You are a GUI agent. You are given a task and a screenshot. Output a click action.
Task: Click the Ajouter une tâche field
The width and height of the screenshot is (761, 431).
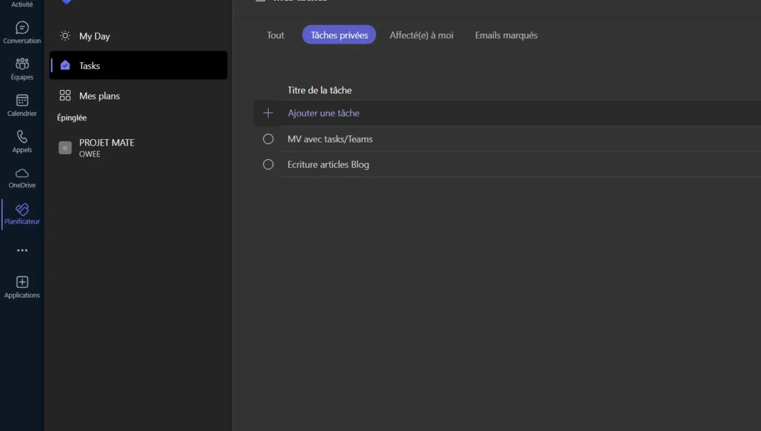[323, 113]
